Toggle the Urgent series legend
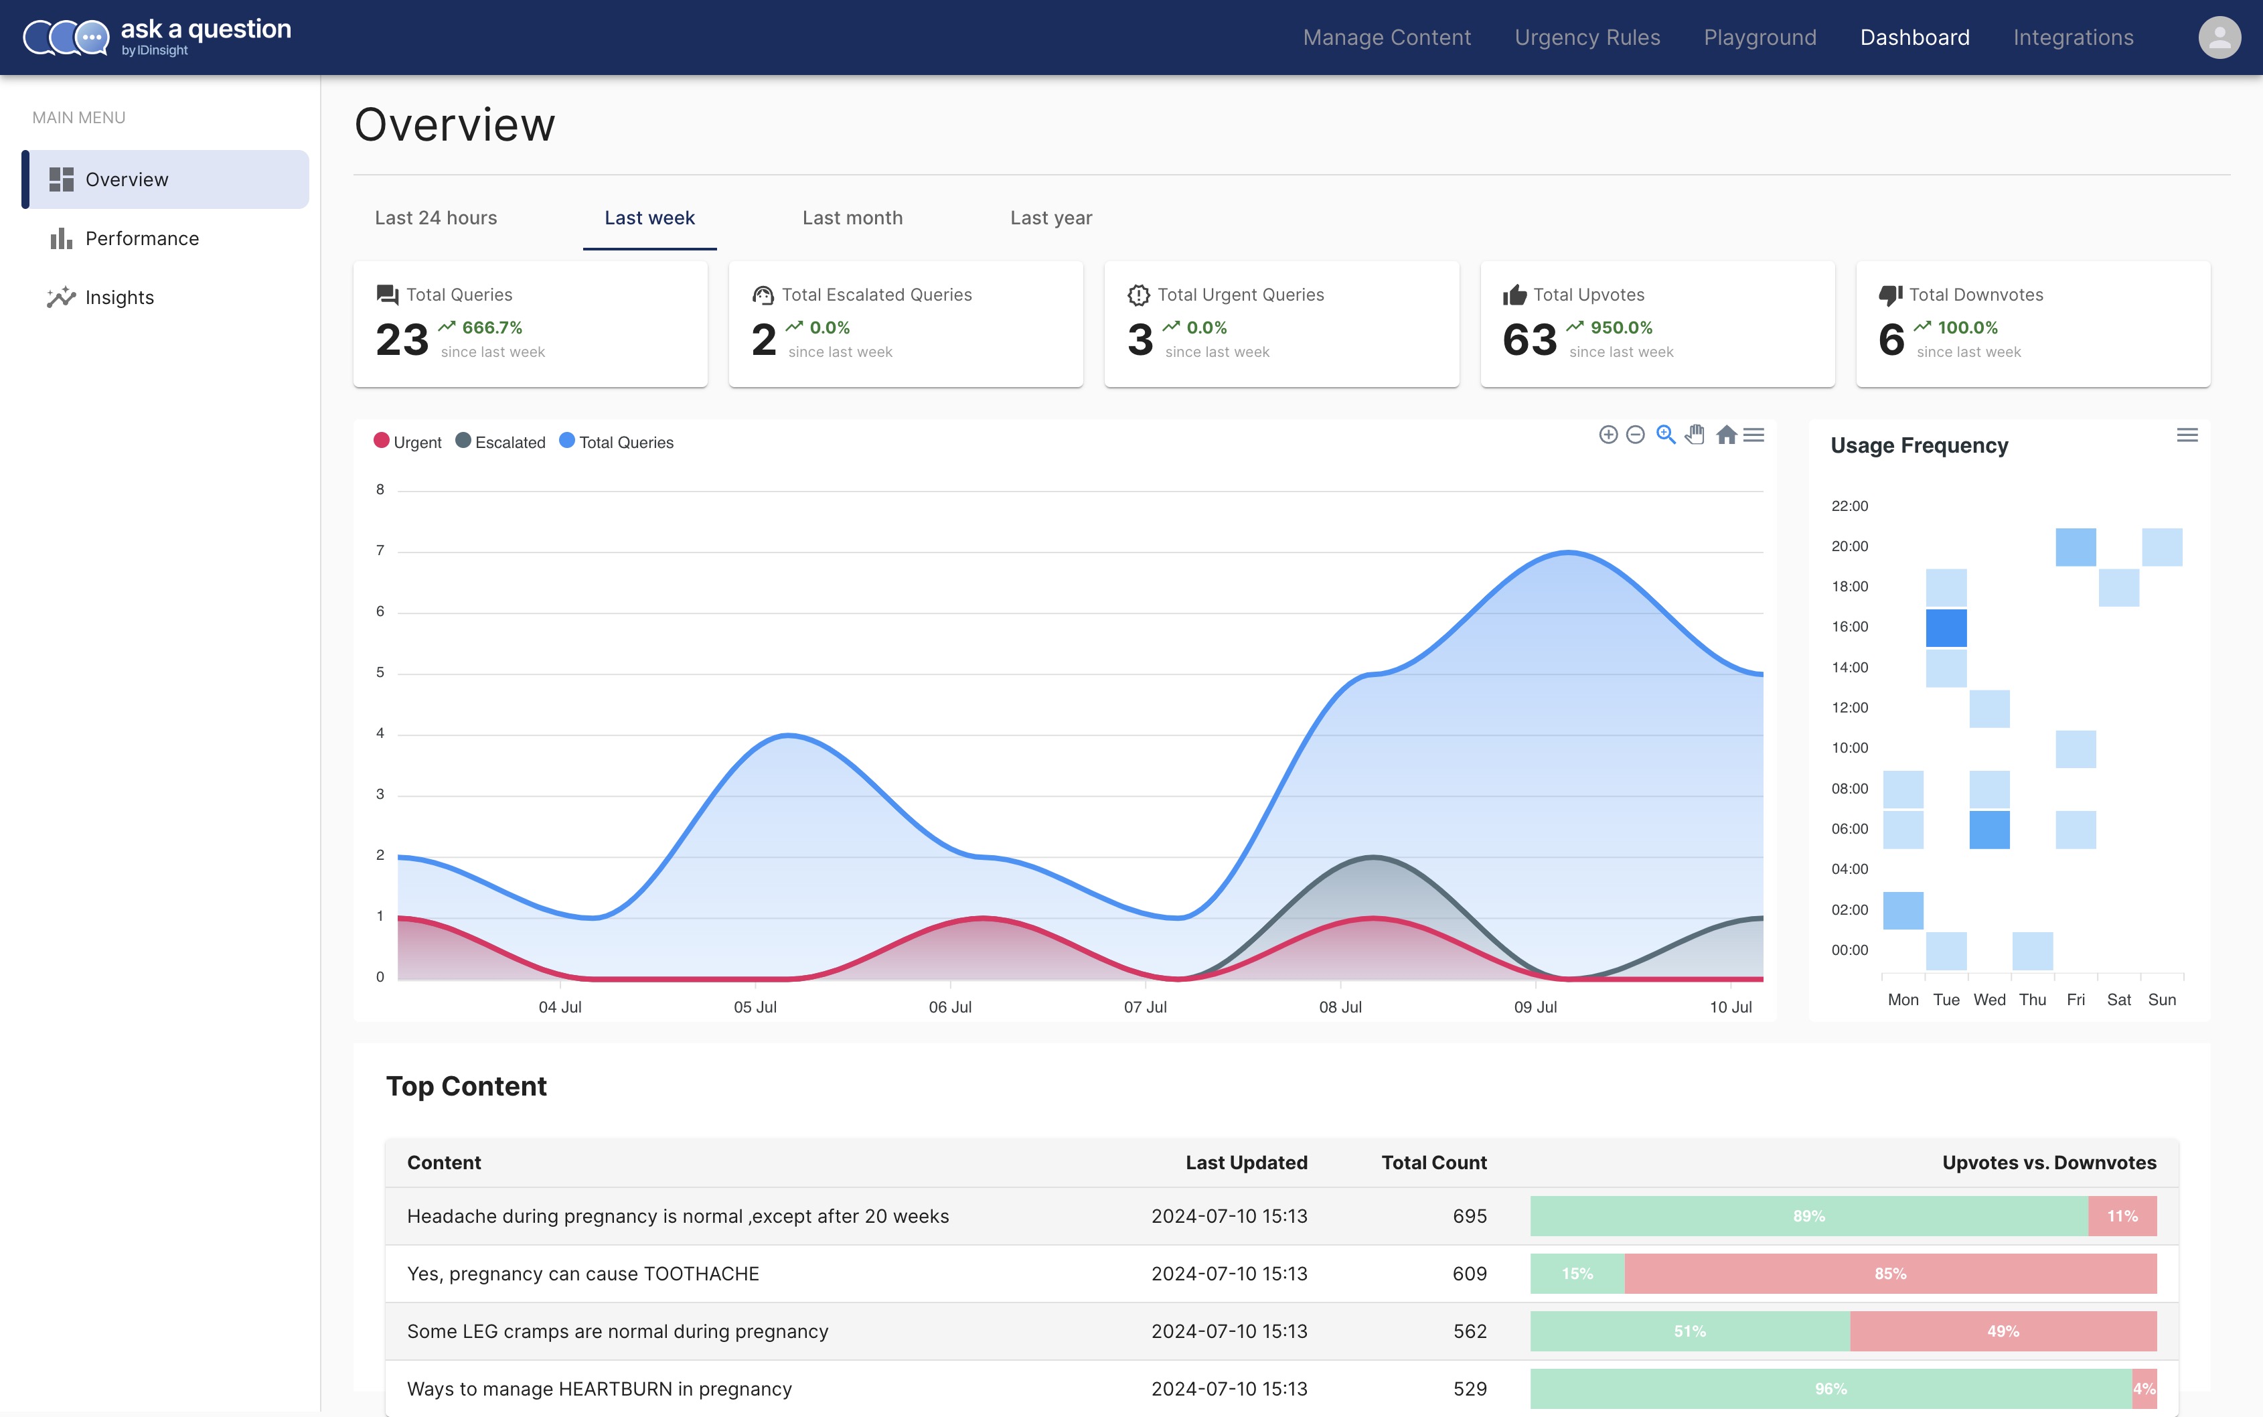Viewport: 2263px width, 1417px height. point(408,443)
